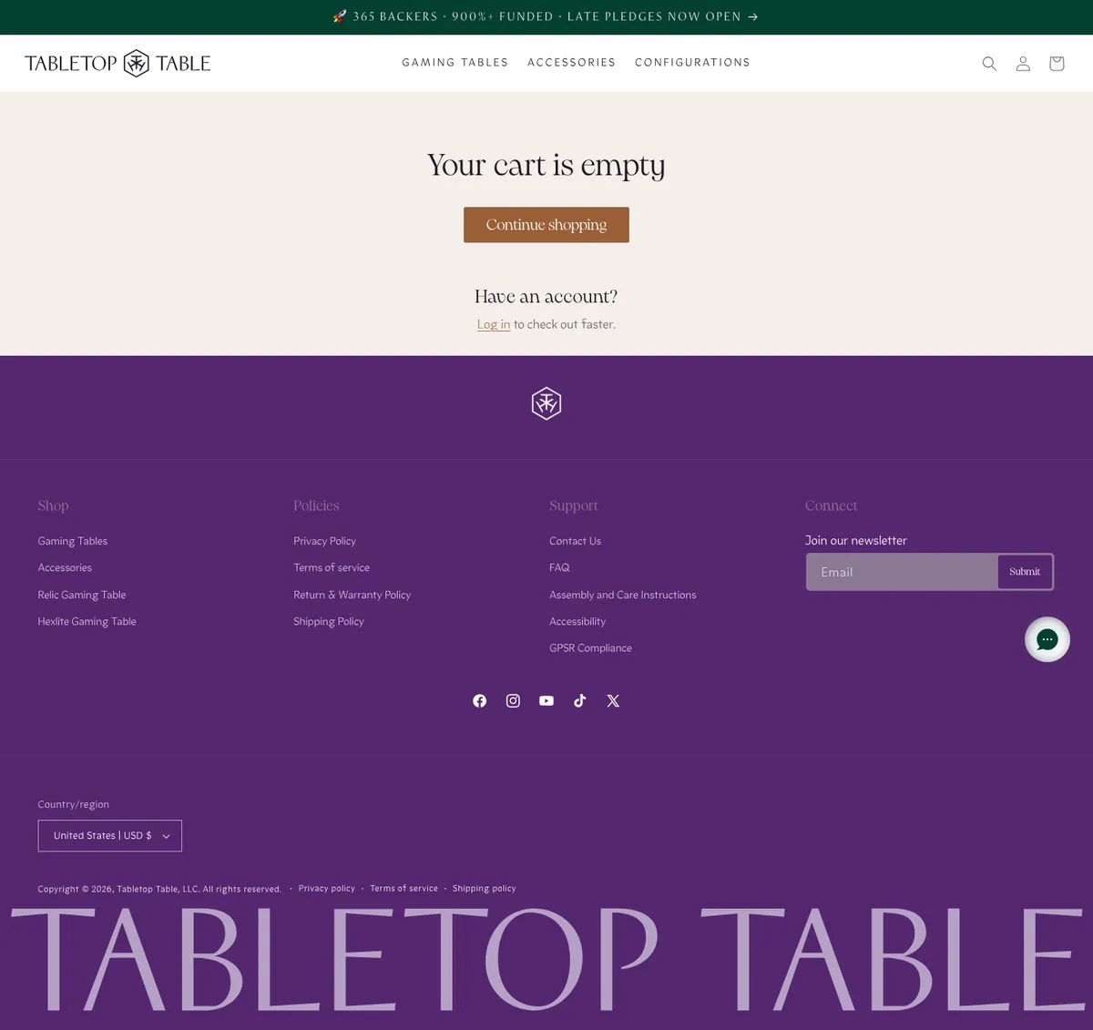Click Privacy policy beside the copyright notice
The width and height of the screenshot is (1093, 1030).
tap(327, 888)
